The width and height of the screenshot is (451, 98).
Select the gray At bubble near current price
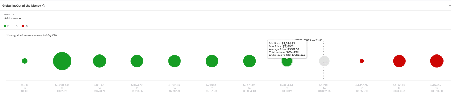pos(324,61)
